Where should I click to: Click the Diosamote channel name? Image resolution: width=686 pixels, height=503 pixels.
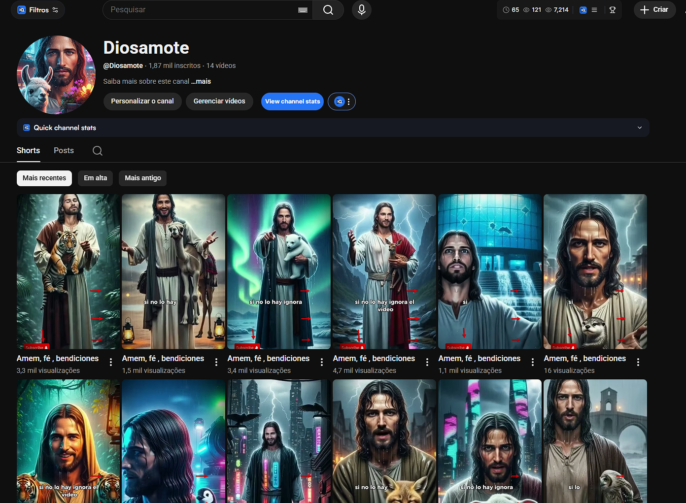click(146, 48)
